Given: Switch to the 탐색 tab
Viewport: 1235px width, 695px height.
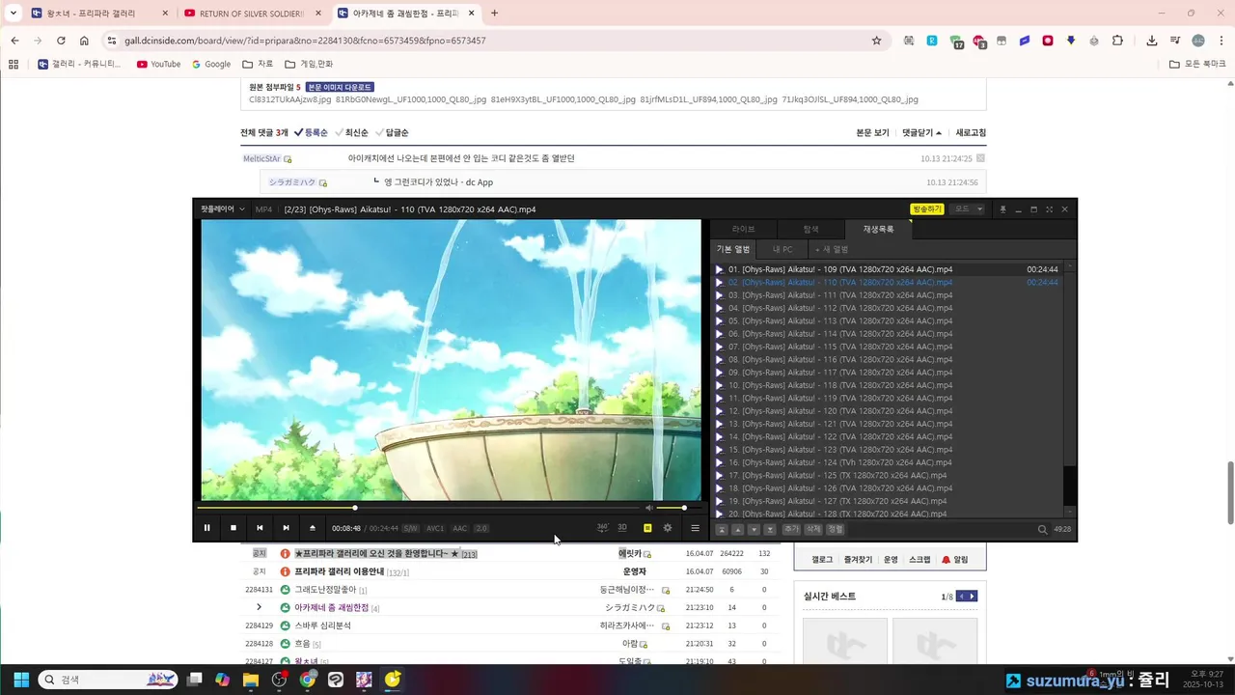Looking at the screenshot, I should 811,229.
